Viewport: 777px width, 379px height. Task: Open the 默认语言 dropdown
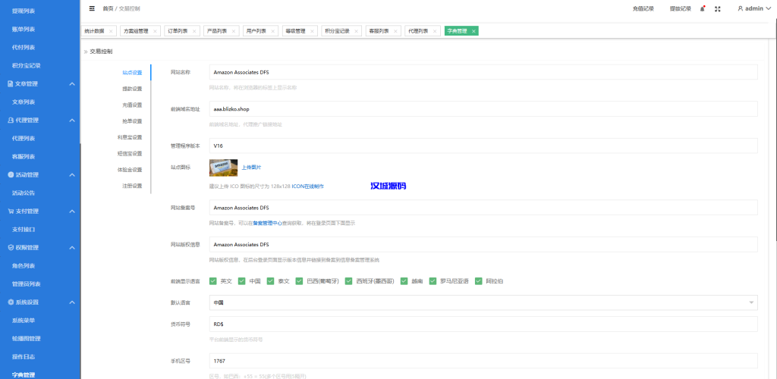point(483,302)
